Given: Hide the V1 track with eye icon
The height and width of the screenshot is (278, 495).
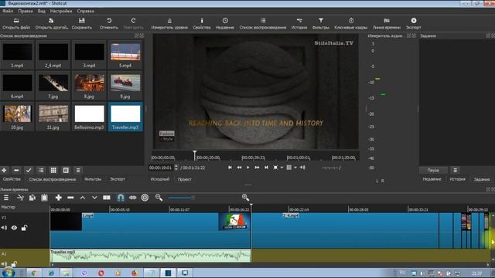Looking at the screenshot, I should (14, 228).
